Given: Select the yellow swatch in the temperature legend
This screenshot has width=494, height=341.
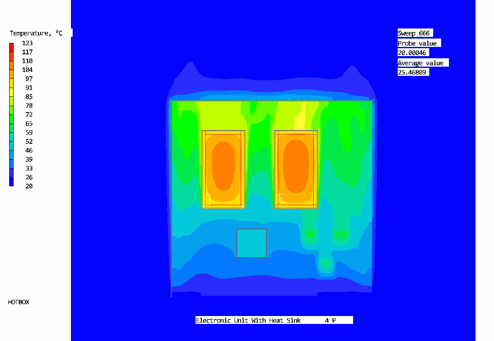Looking at the screenshot, I should 11,83.
